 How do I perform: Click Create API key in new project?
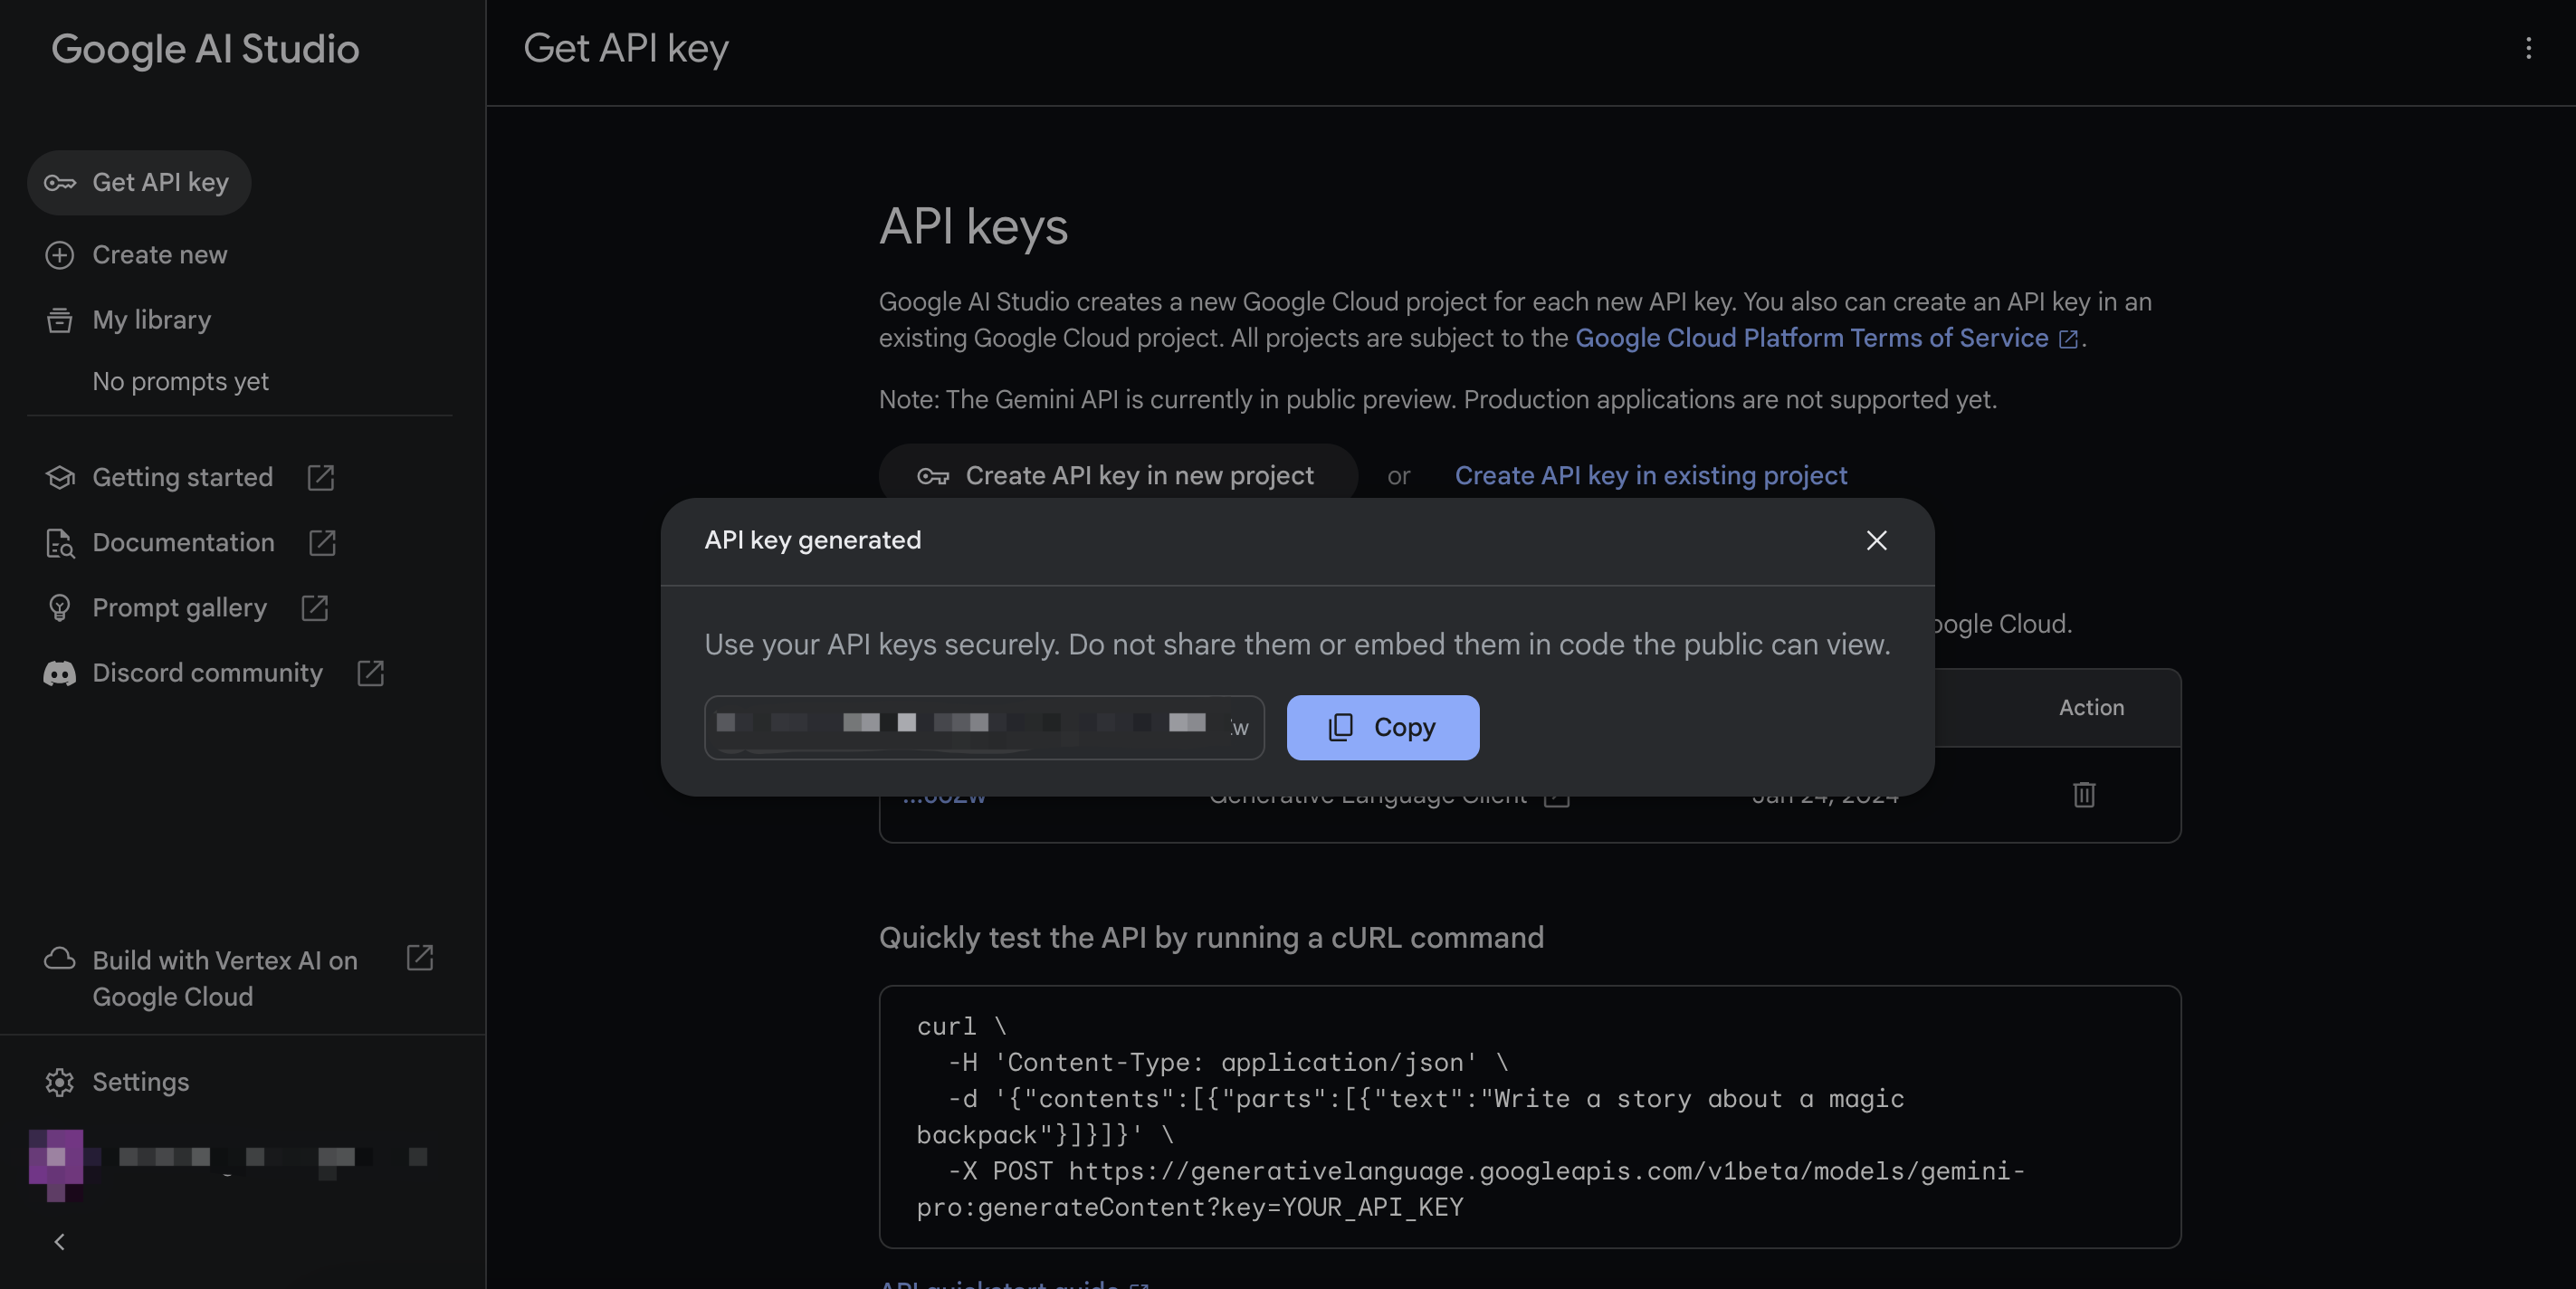(1117, 476)
